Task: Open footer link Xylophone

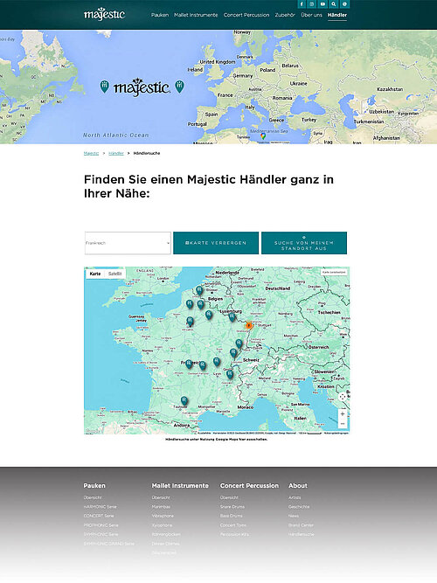Action: 162,525
